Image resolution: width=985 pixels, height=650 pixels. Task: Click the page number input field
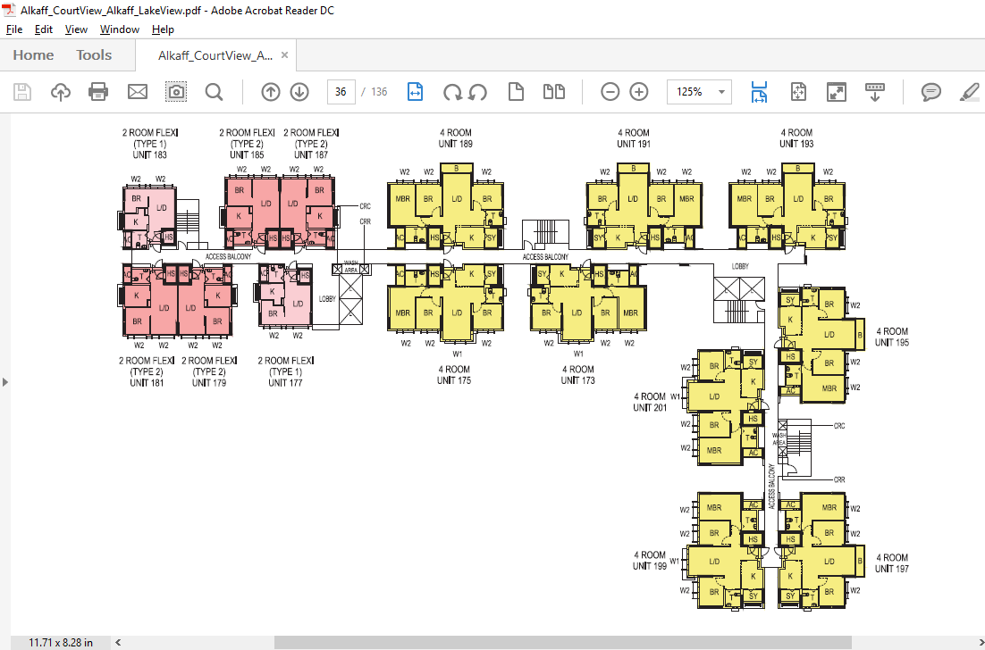341,92
